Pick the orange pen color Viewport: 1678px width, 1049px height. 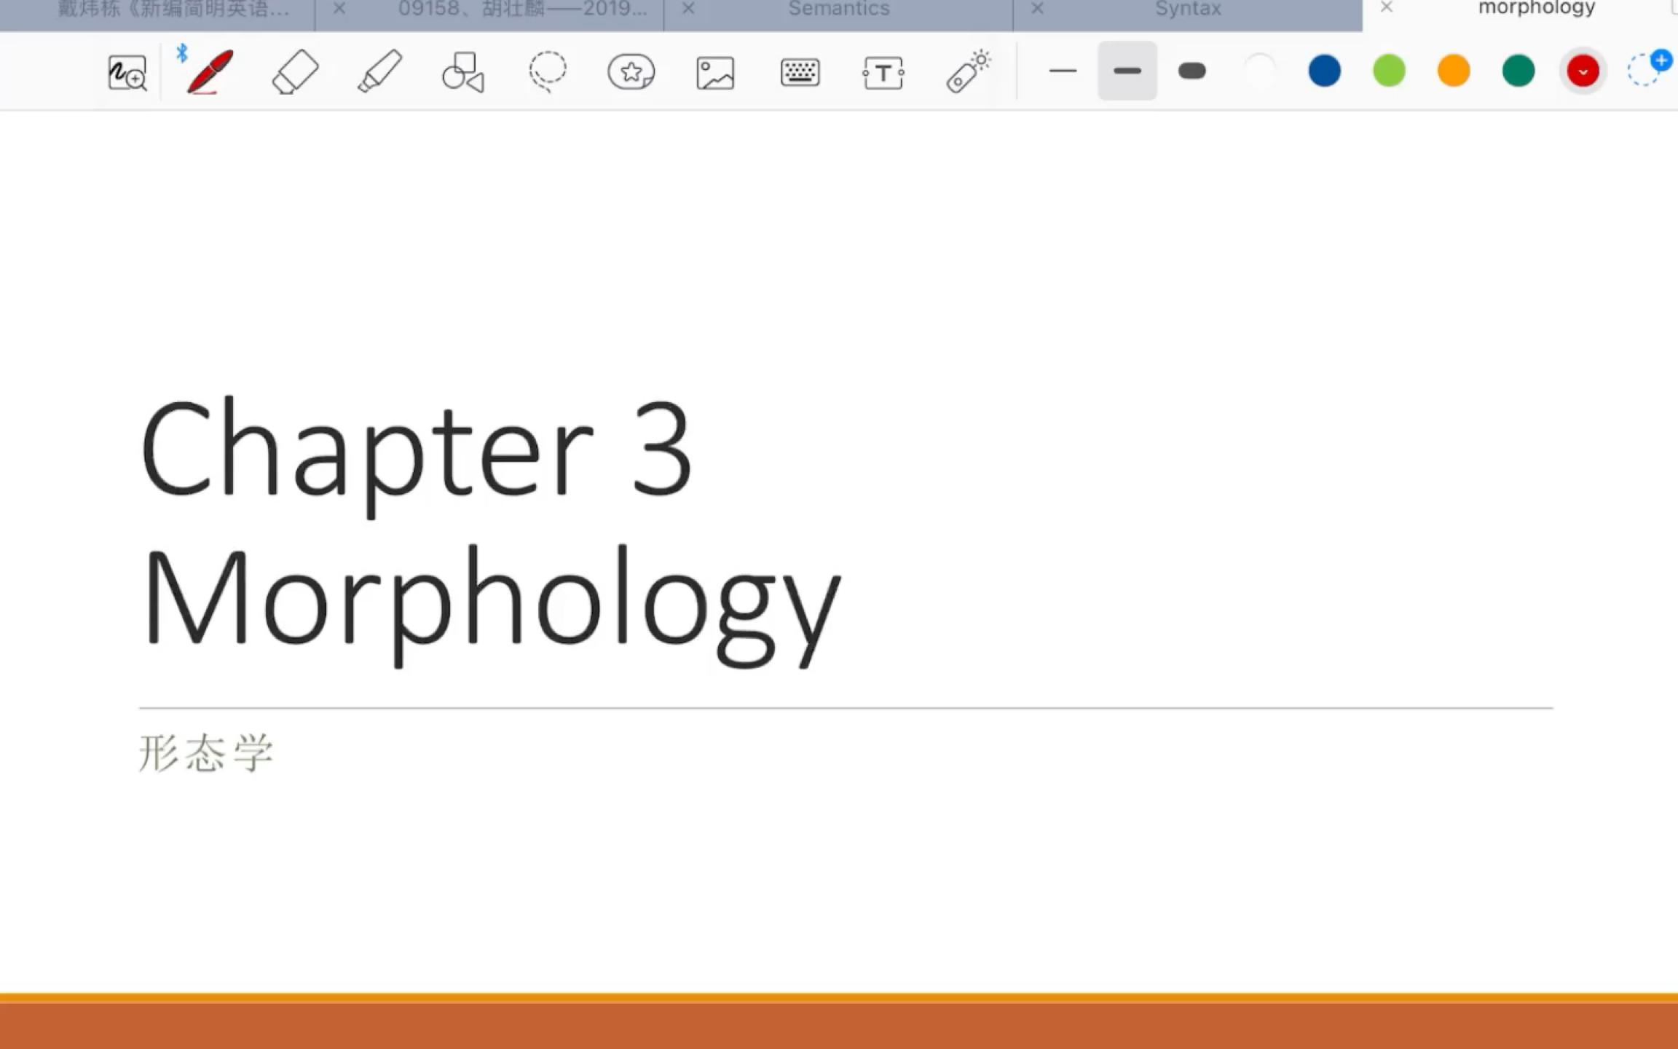pyautogui.click(x=1454, y=71)
